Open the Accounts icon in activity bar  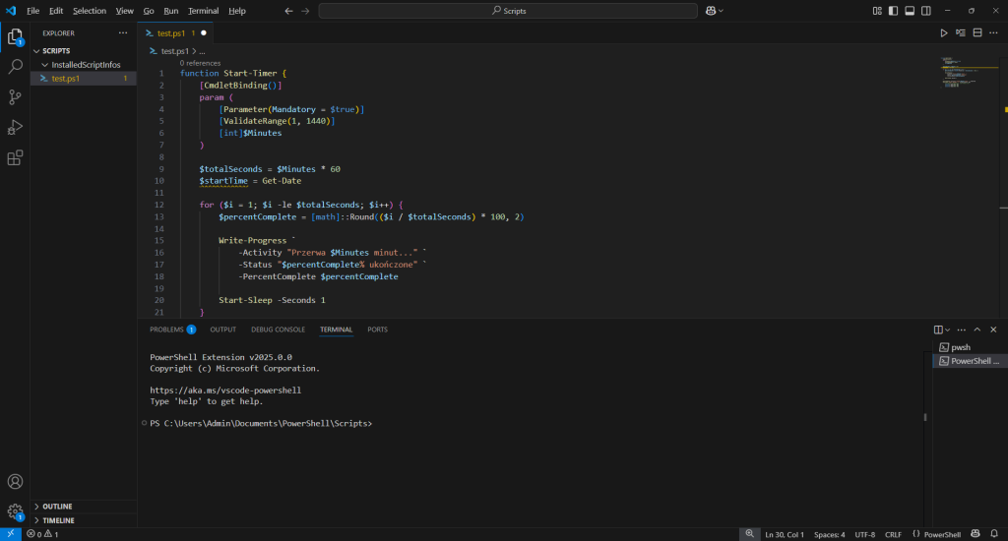point(15,481)
